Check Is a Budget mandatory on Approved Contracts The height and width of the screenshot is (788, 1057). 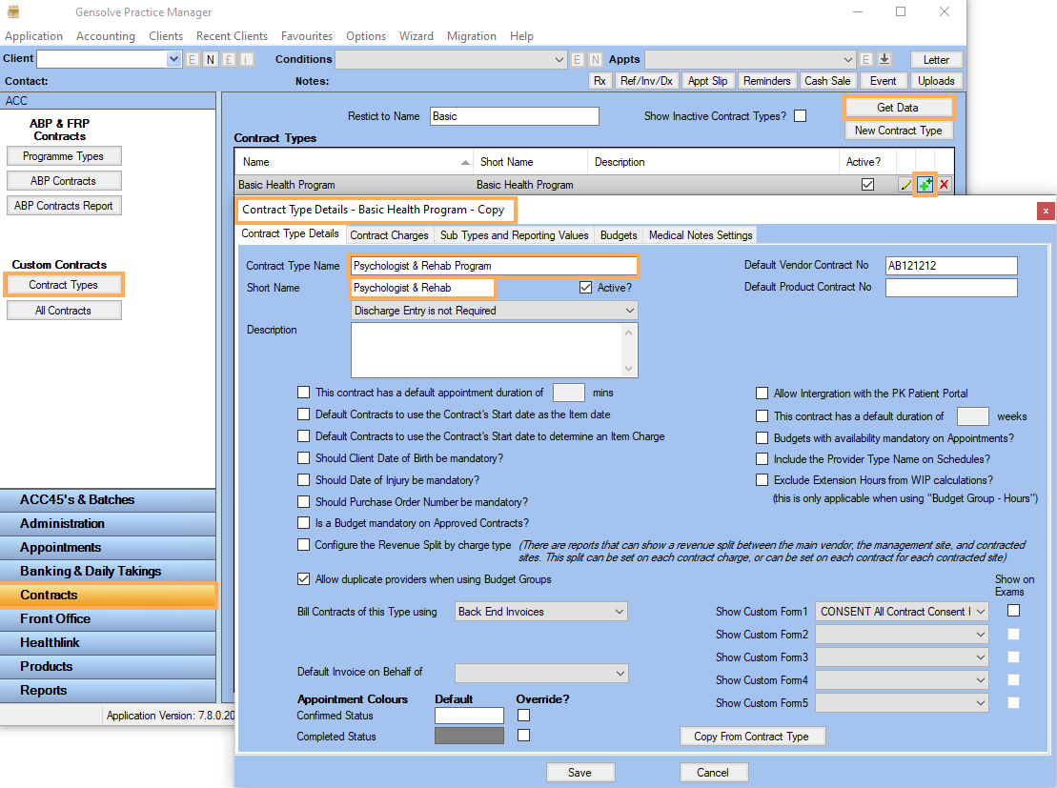point(303,522)
